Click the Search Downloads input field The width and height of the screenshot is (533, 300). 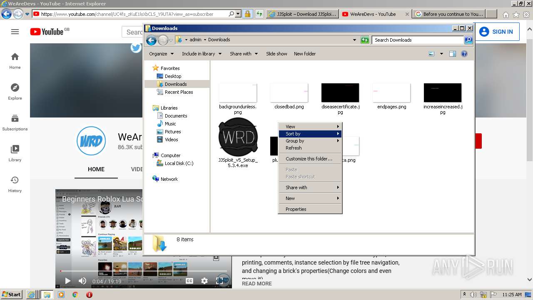tap(418, 40)
